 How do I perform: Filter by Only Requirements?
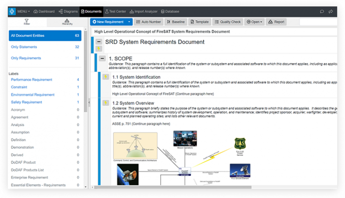(x=45, y=58)
